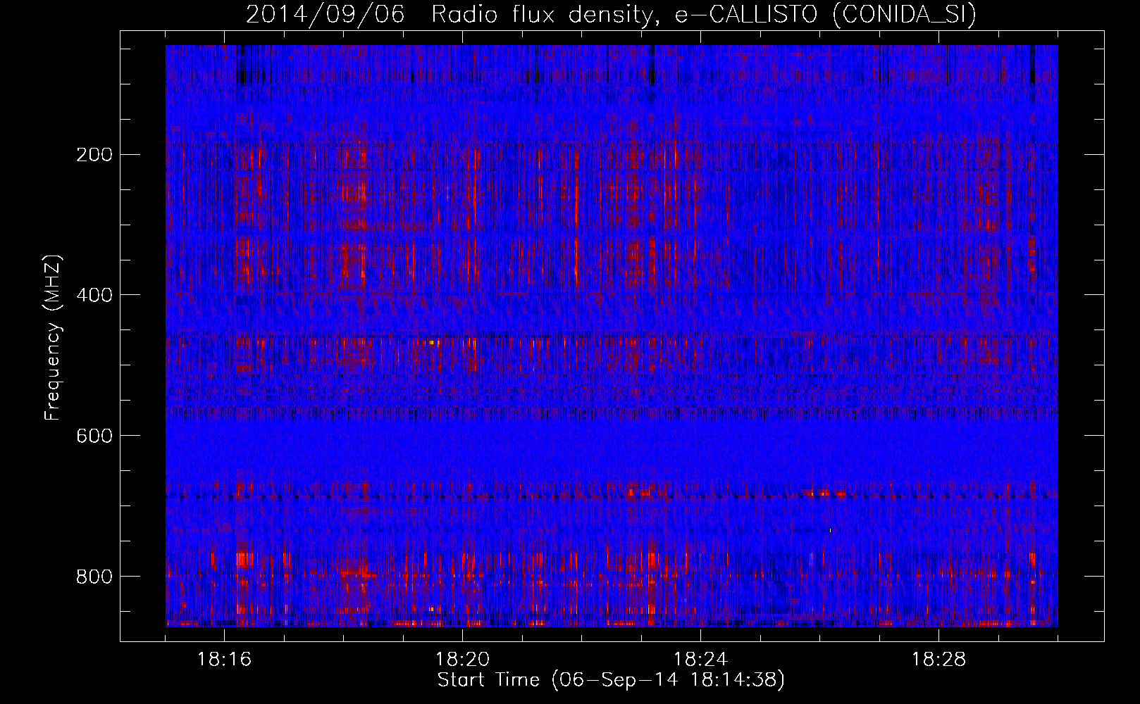Click the Frequency (MHZ) axis label
Screen dimensions: 1140x704
(53, 337)
